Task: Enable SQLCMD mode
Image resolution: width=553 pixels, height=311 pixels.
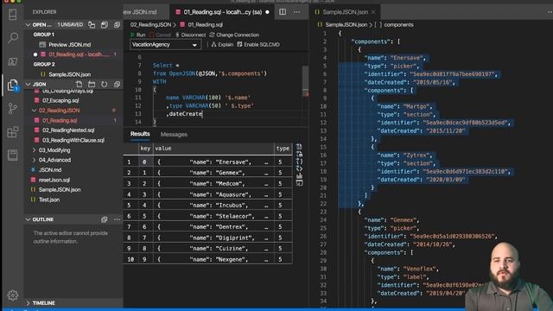Action: (x=258, y=44)
